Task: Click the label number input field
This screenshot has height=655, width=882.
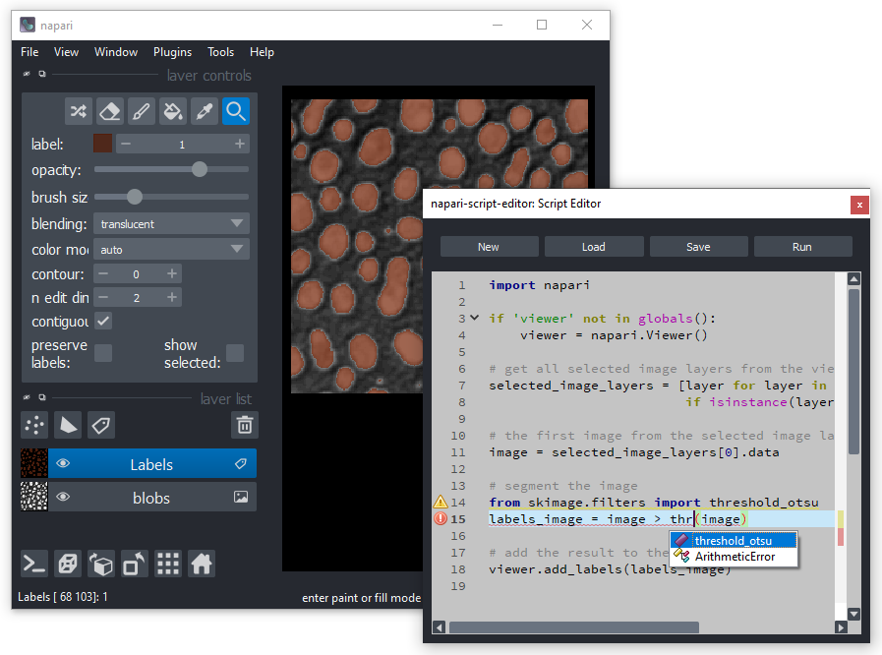Action: (x=182, y=144)
